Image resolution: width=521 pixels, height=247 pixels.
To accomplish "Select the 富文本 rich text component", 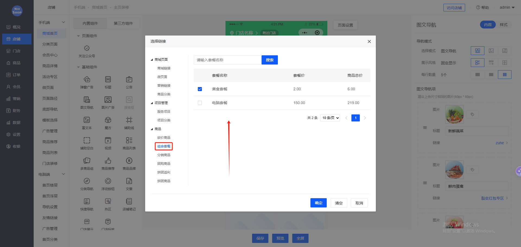I will (x=87, y=123).
